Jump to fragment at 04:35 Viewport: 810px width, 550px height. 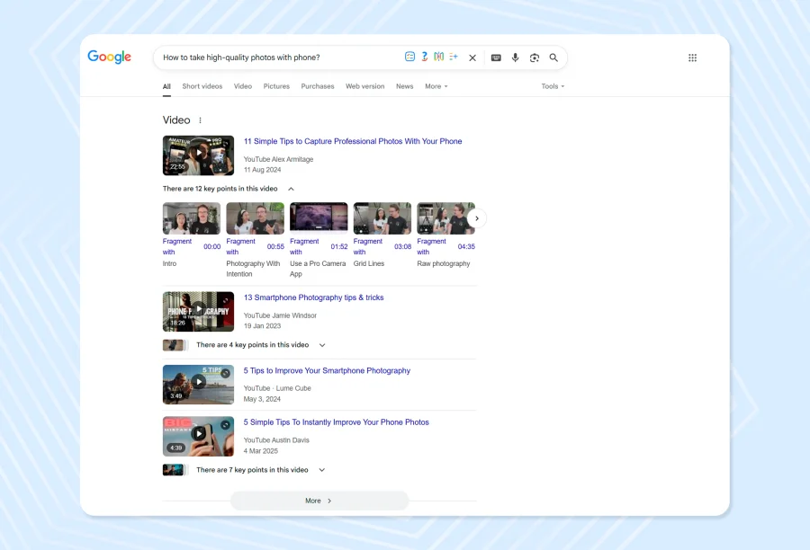tap(466, 246)
